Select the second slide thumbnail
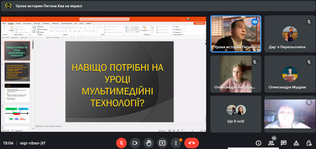This screenshot has width=316, height=149. coord(17,72)
